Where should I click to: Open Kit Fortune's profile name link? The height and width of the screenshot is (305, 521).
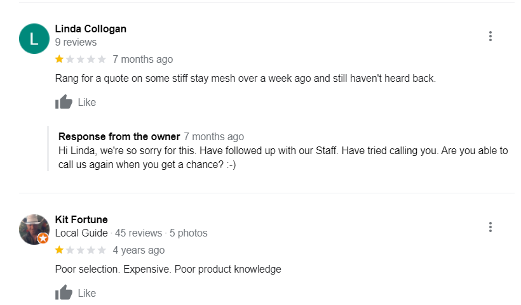tap(81, 219)
